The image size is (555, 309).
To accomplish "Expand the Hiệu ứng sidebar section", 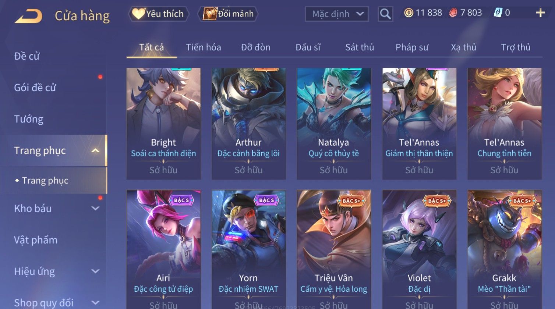I will [95, 271].
